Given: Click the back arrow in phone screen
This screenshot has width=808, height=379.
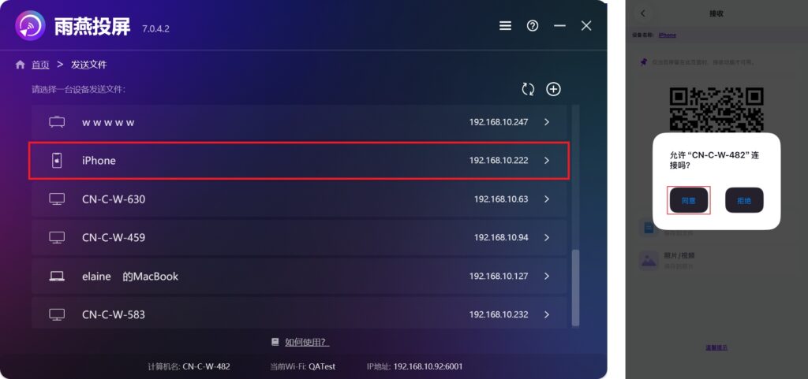Looking at the screenshot, I should tap(643, 14).
